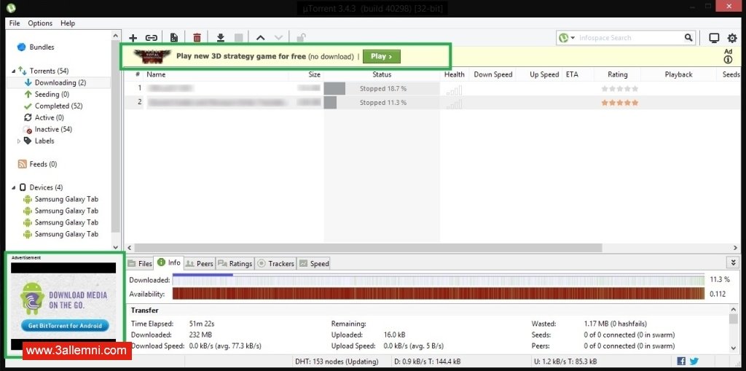This screenshot has width=746, height=371.
Task: Open the search provider dropdown arrow
Action: (x=573, y=38)
